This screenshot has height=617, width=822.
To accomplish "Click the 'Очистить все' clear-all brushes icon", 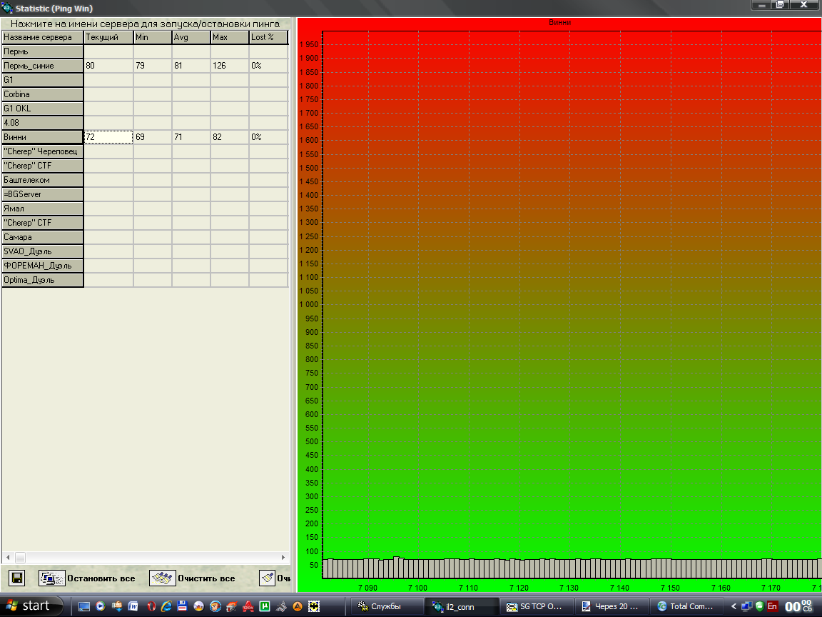I will click(163, 578).
